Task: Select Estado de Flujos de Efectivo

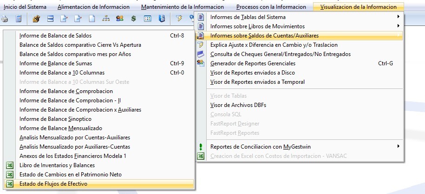Action: 53,184
